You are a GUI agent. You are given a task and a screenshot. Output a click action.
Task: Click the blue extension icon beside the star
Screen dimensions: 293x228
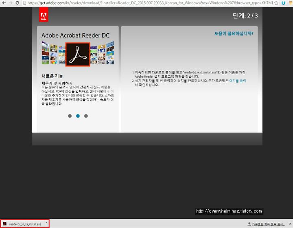coord(283,3)
